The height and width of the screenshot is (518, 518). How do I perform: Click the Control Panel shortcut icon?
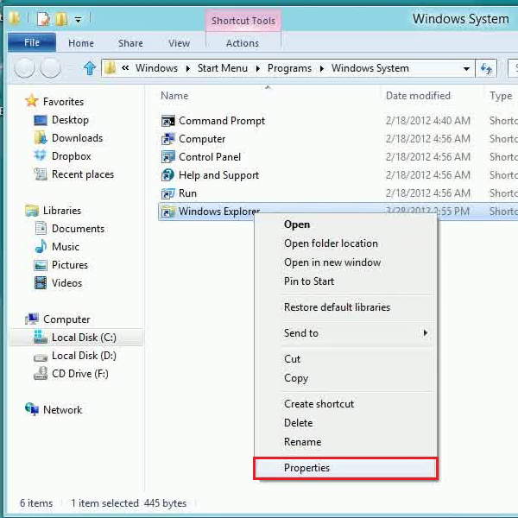pos(168,157)
